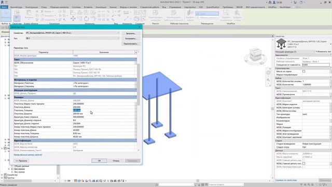Select '1 - Общие данные' in project browser

(20, 166)
